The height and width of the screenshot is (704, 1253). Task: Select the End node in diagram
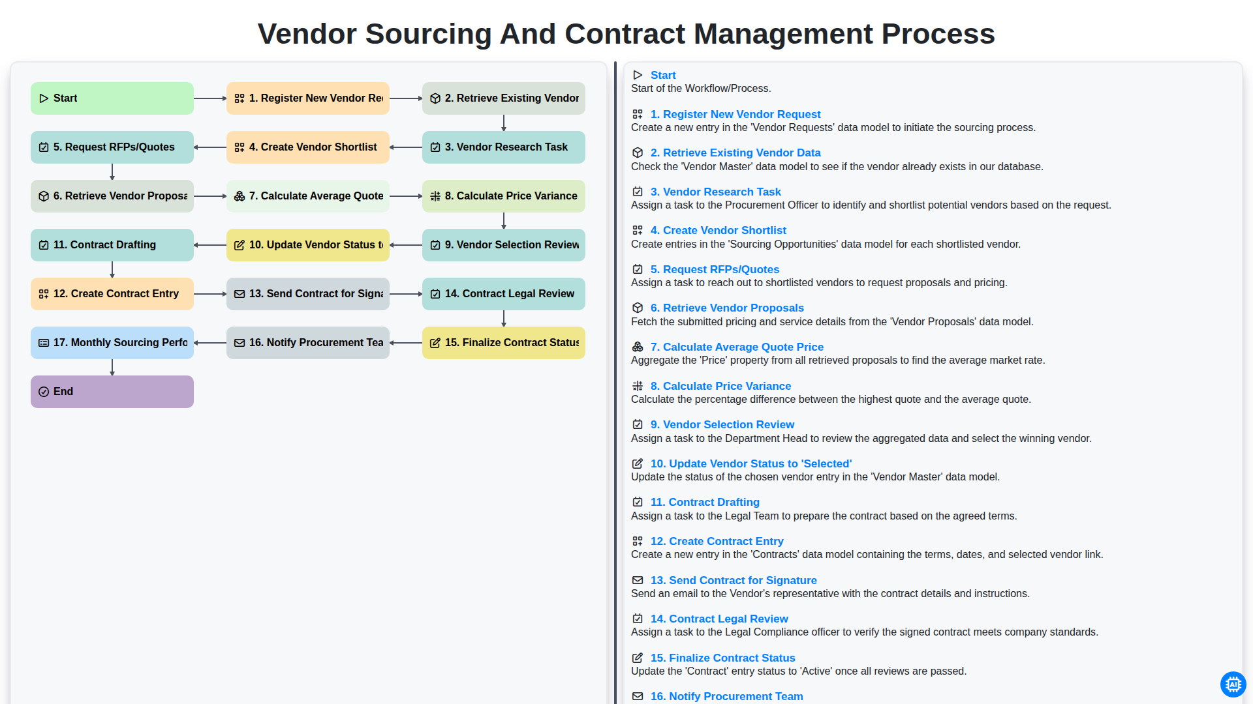(112, 392)
